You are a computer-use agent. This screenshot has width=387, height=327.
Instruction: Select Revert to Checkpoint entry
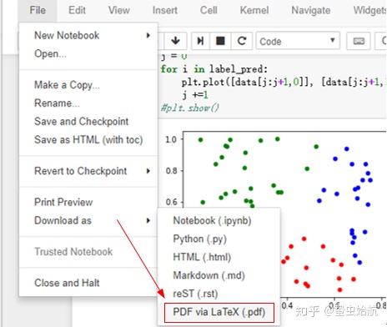coord(88,171)
